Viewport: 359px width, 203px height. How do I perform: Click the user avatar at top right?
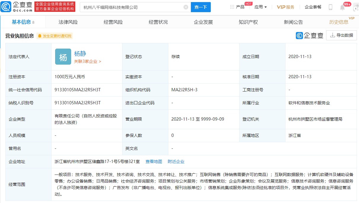[355, 7]
